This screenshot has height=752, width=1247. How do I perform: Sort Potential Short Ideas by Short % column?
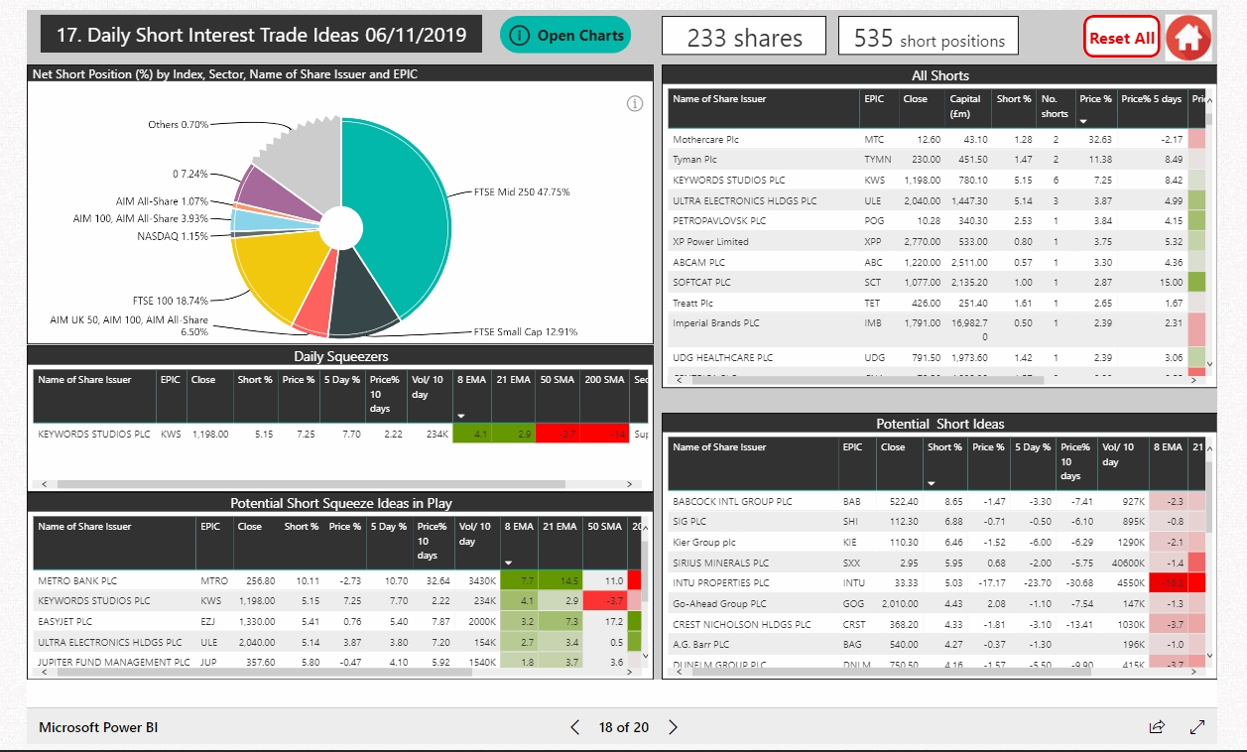(x=943, y=447)
